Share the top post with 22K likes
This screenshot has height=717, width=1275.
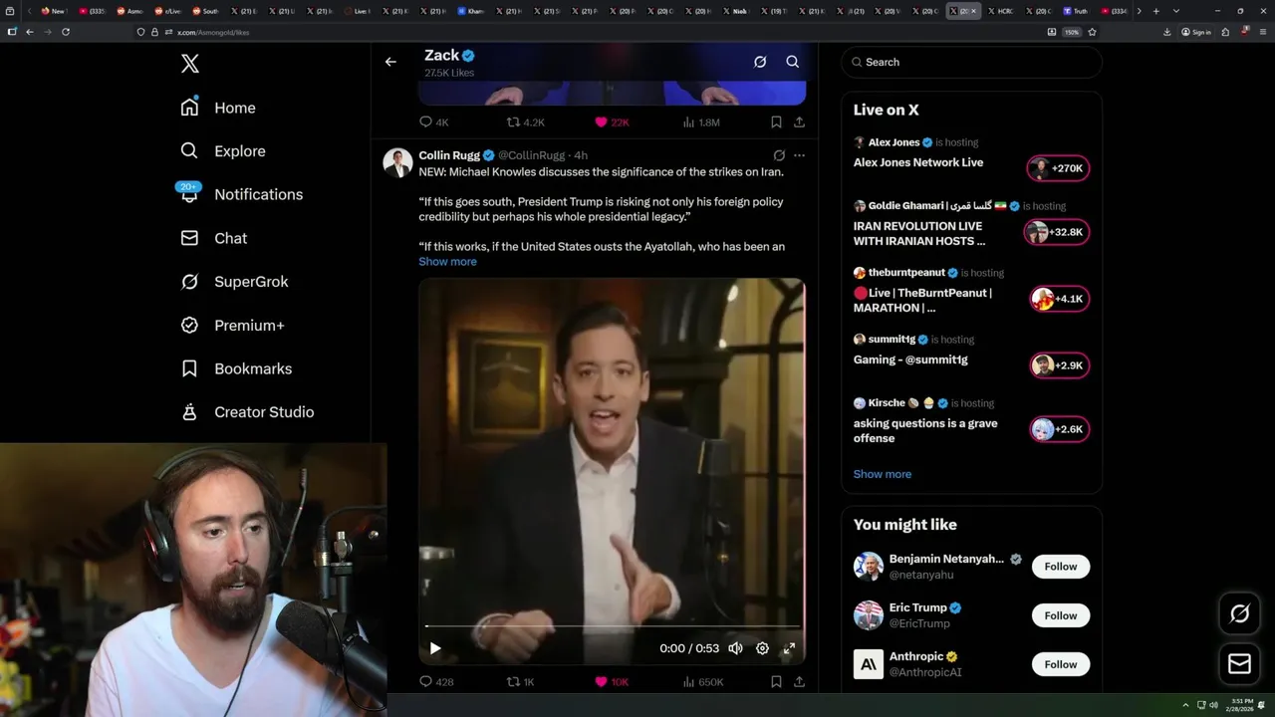pyautogui.click(x=799, y=122)
